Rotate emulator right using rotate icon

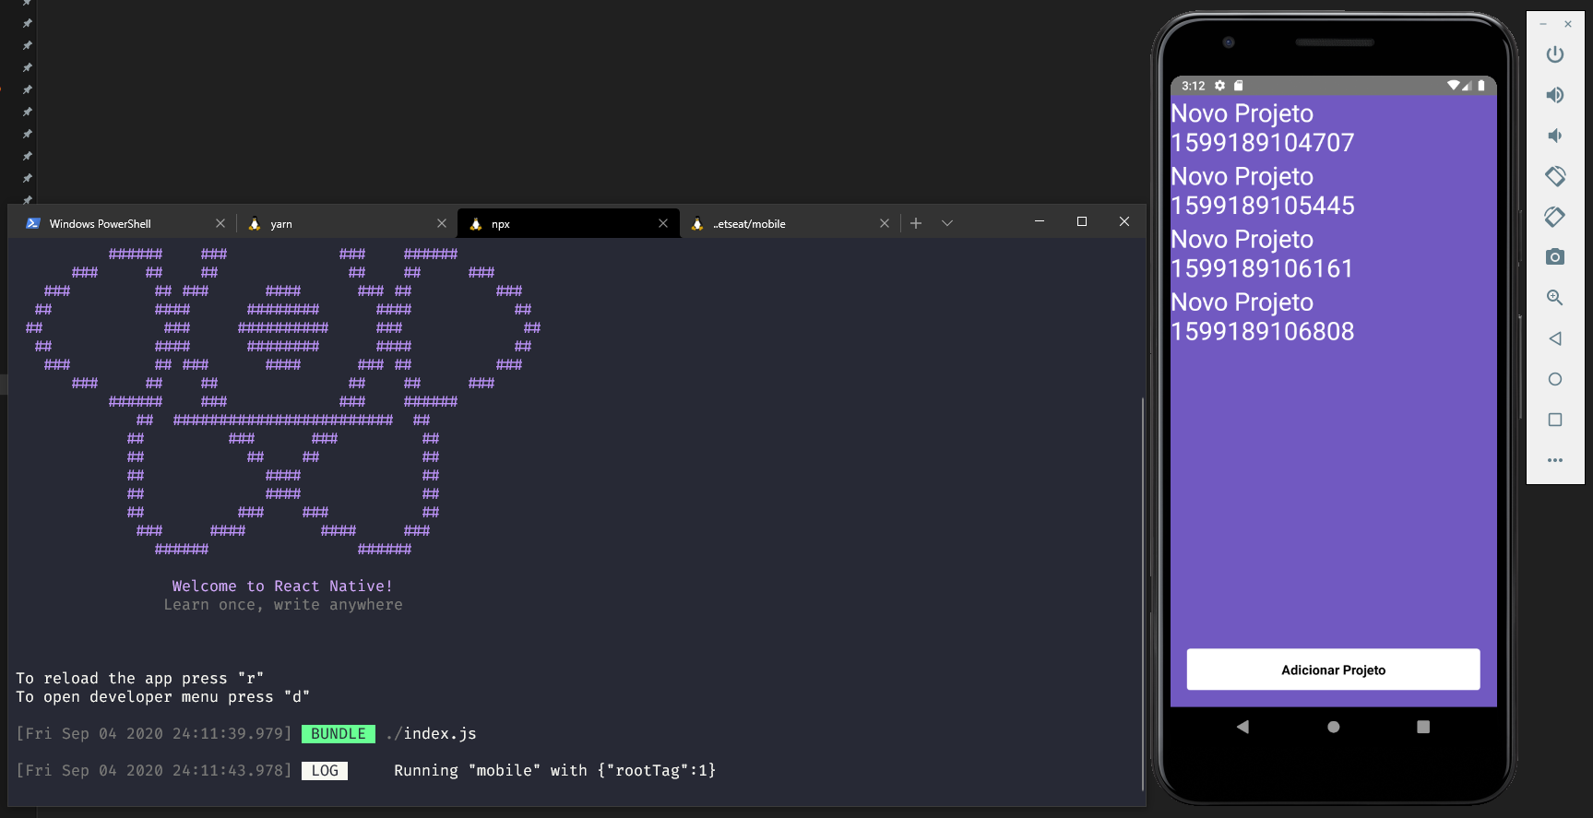(1554, 217)
